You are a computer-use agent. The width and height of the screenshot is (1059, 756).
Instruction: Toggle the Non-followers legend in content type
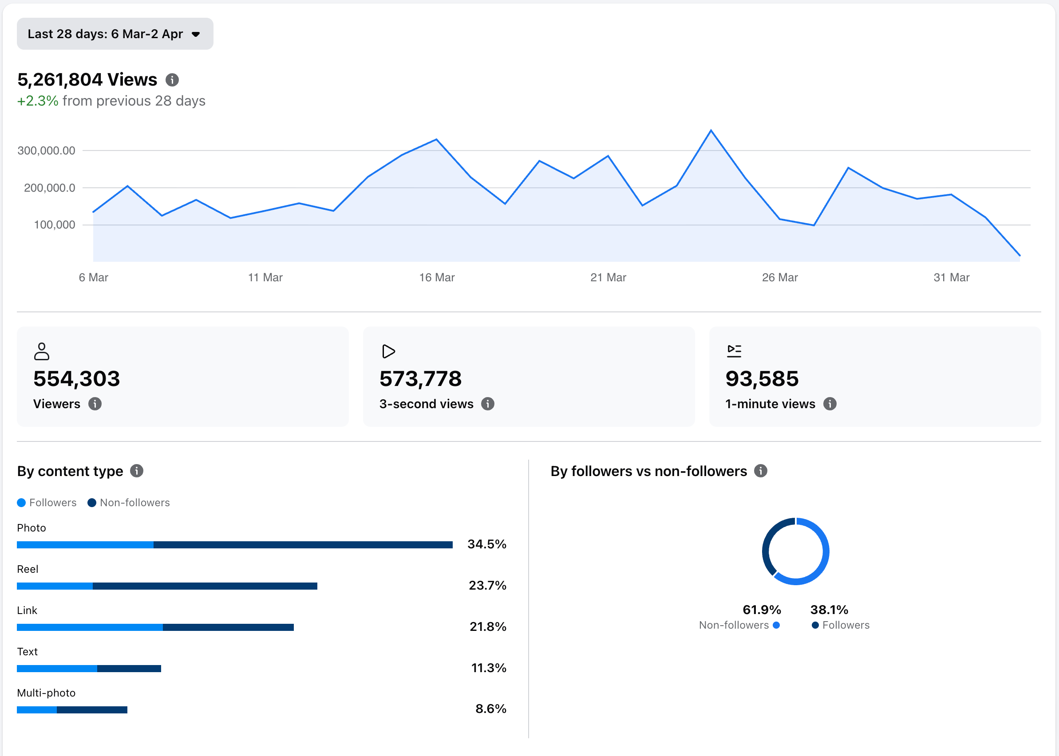129,503
